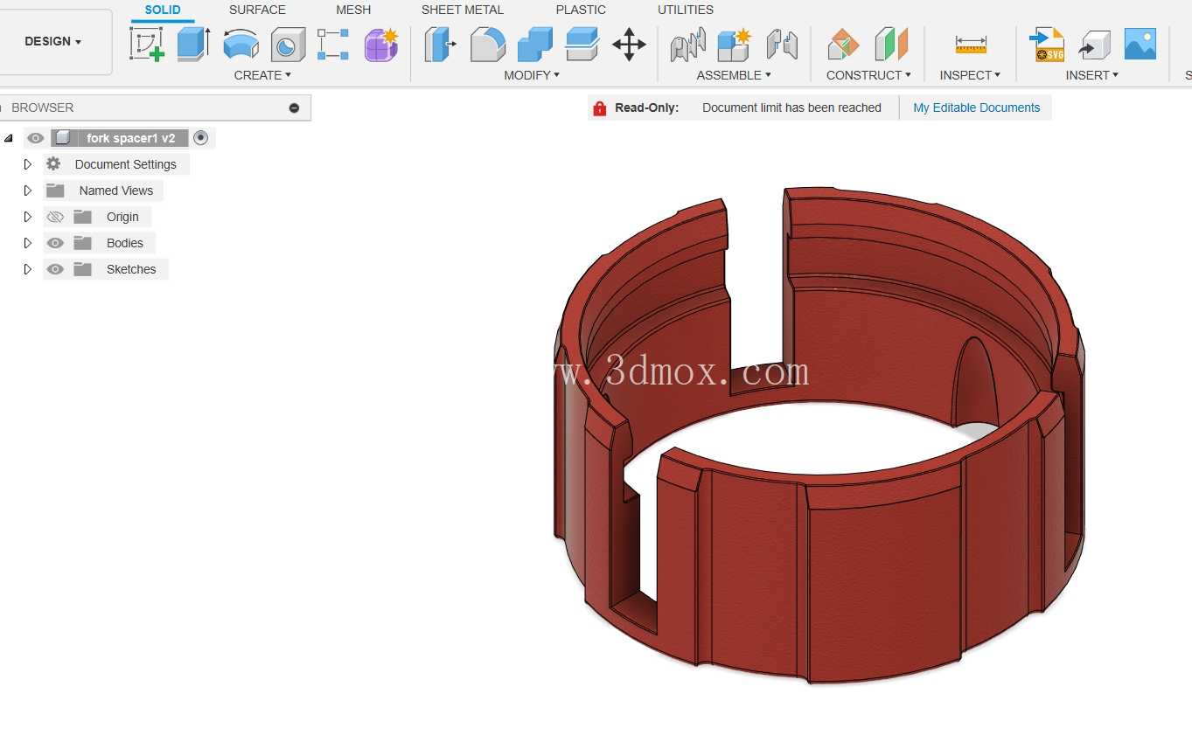1192x742 pixels.
Task: Select the Create Sketch tool
Action: pos(147,44)
